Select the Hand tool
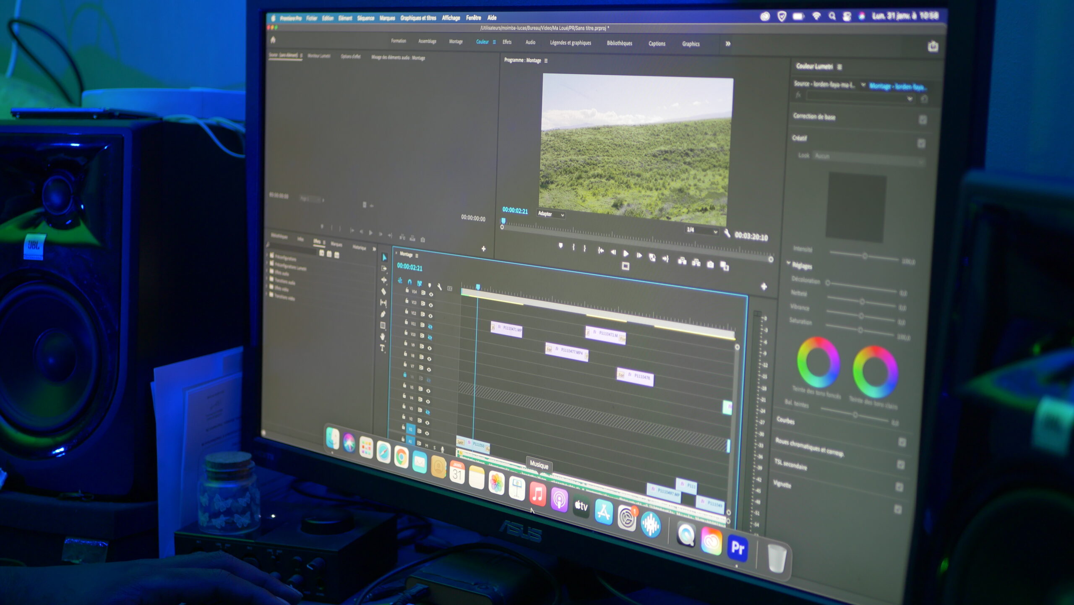Viewport: 1074px width, 605px height. [x=382, y=336]
